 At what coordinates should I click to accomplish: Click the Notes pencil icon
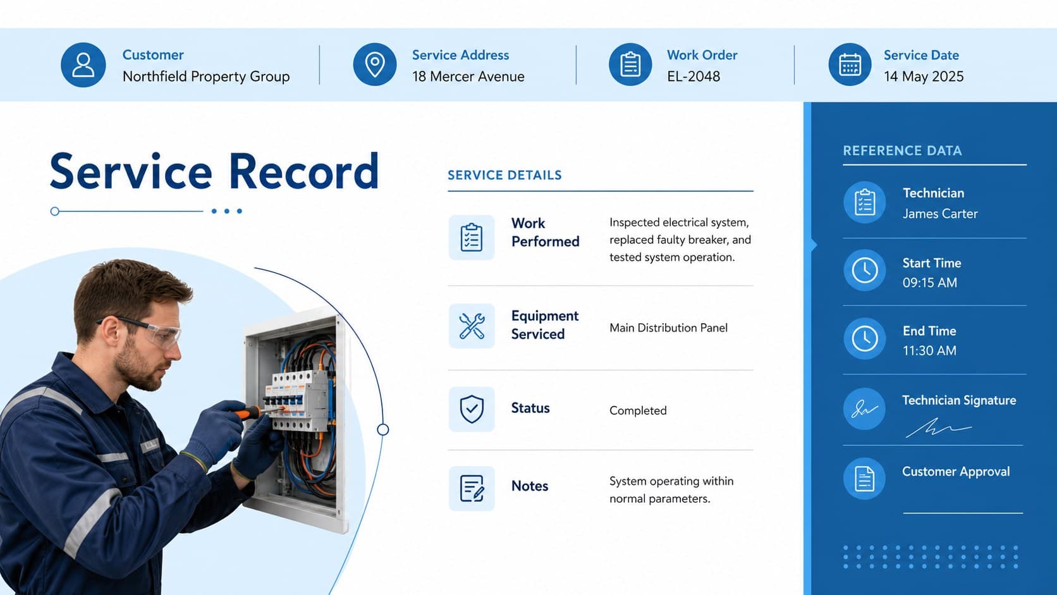tap(472, 489)
